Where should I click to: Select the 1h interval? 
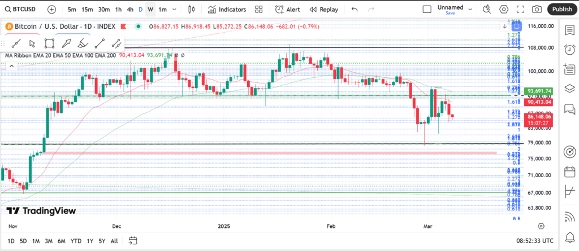pyautogui.click(x=118, y=10)
